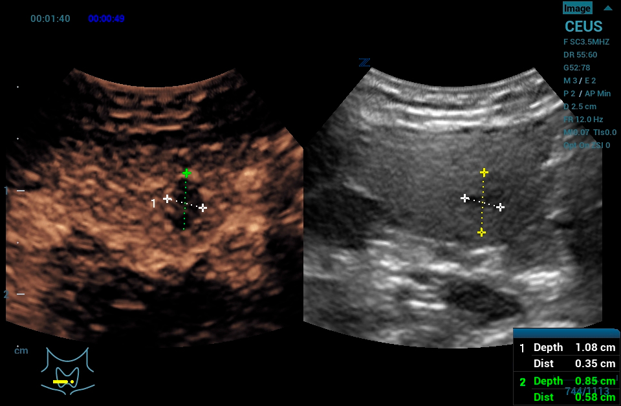Click the thyroid body mark pictogram
The height and width of the screenshot is (406, 621).
pyautogui.click(x=67, y=370)
